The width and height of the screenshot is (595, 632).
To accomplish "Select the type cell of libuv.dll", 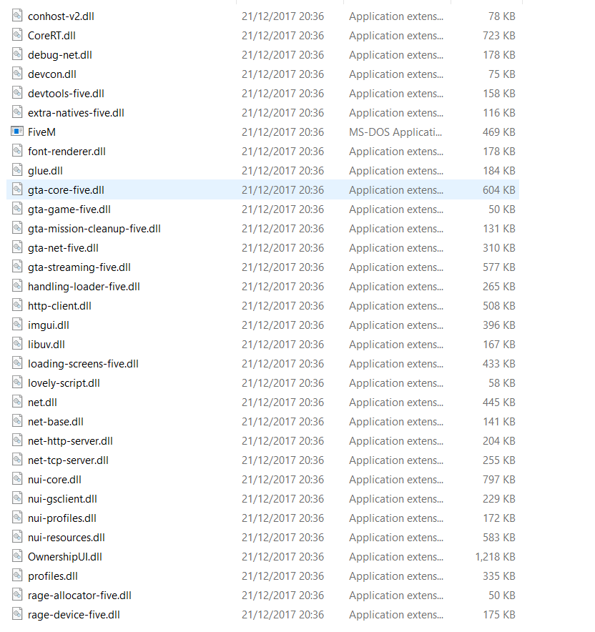I will pos(396,345).
